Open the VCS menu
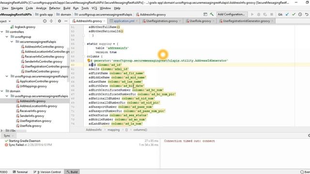310x174 pixels. coord(94,8)
